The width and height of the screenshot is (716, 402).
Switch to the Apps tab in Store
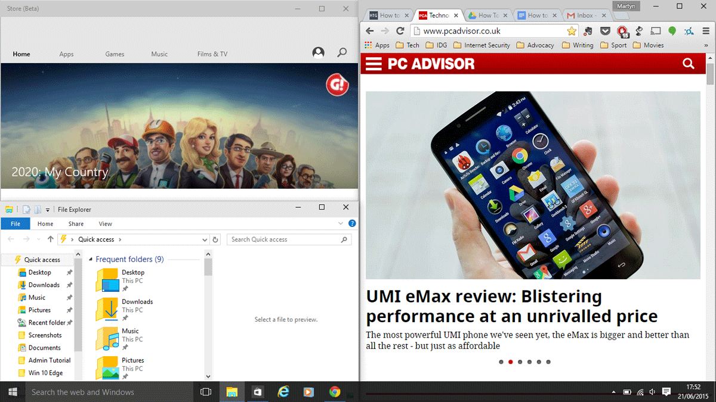pyautogui.click(x=66, y=54)
